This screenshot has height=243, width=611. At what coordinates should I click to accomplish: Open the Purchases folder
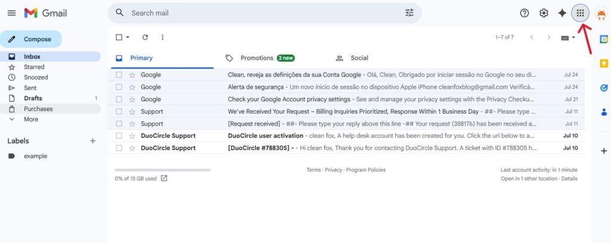pos(50,109)
